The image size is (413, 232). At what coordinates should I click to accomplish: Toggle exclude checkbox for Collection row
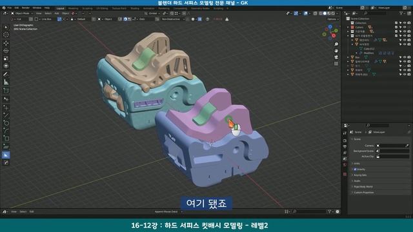(x=396, y=23)
